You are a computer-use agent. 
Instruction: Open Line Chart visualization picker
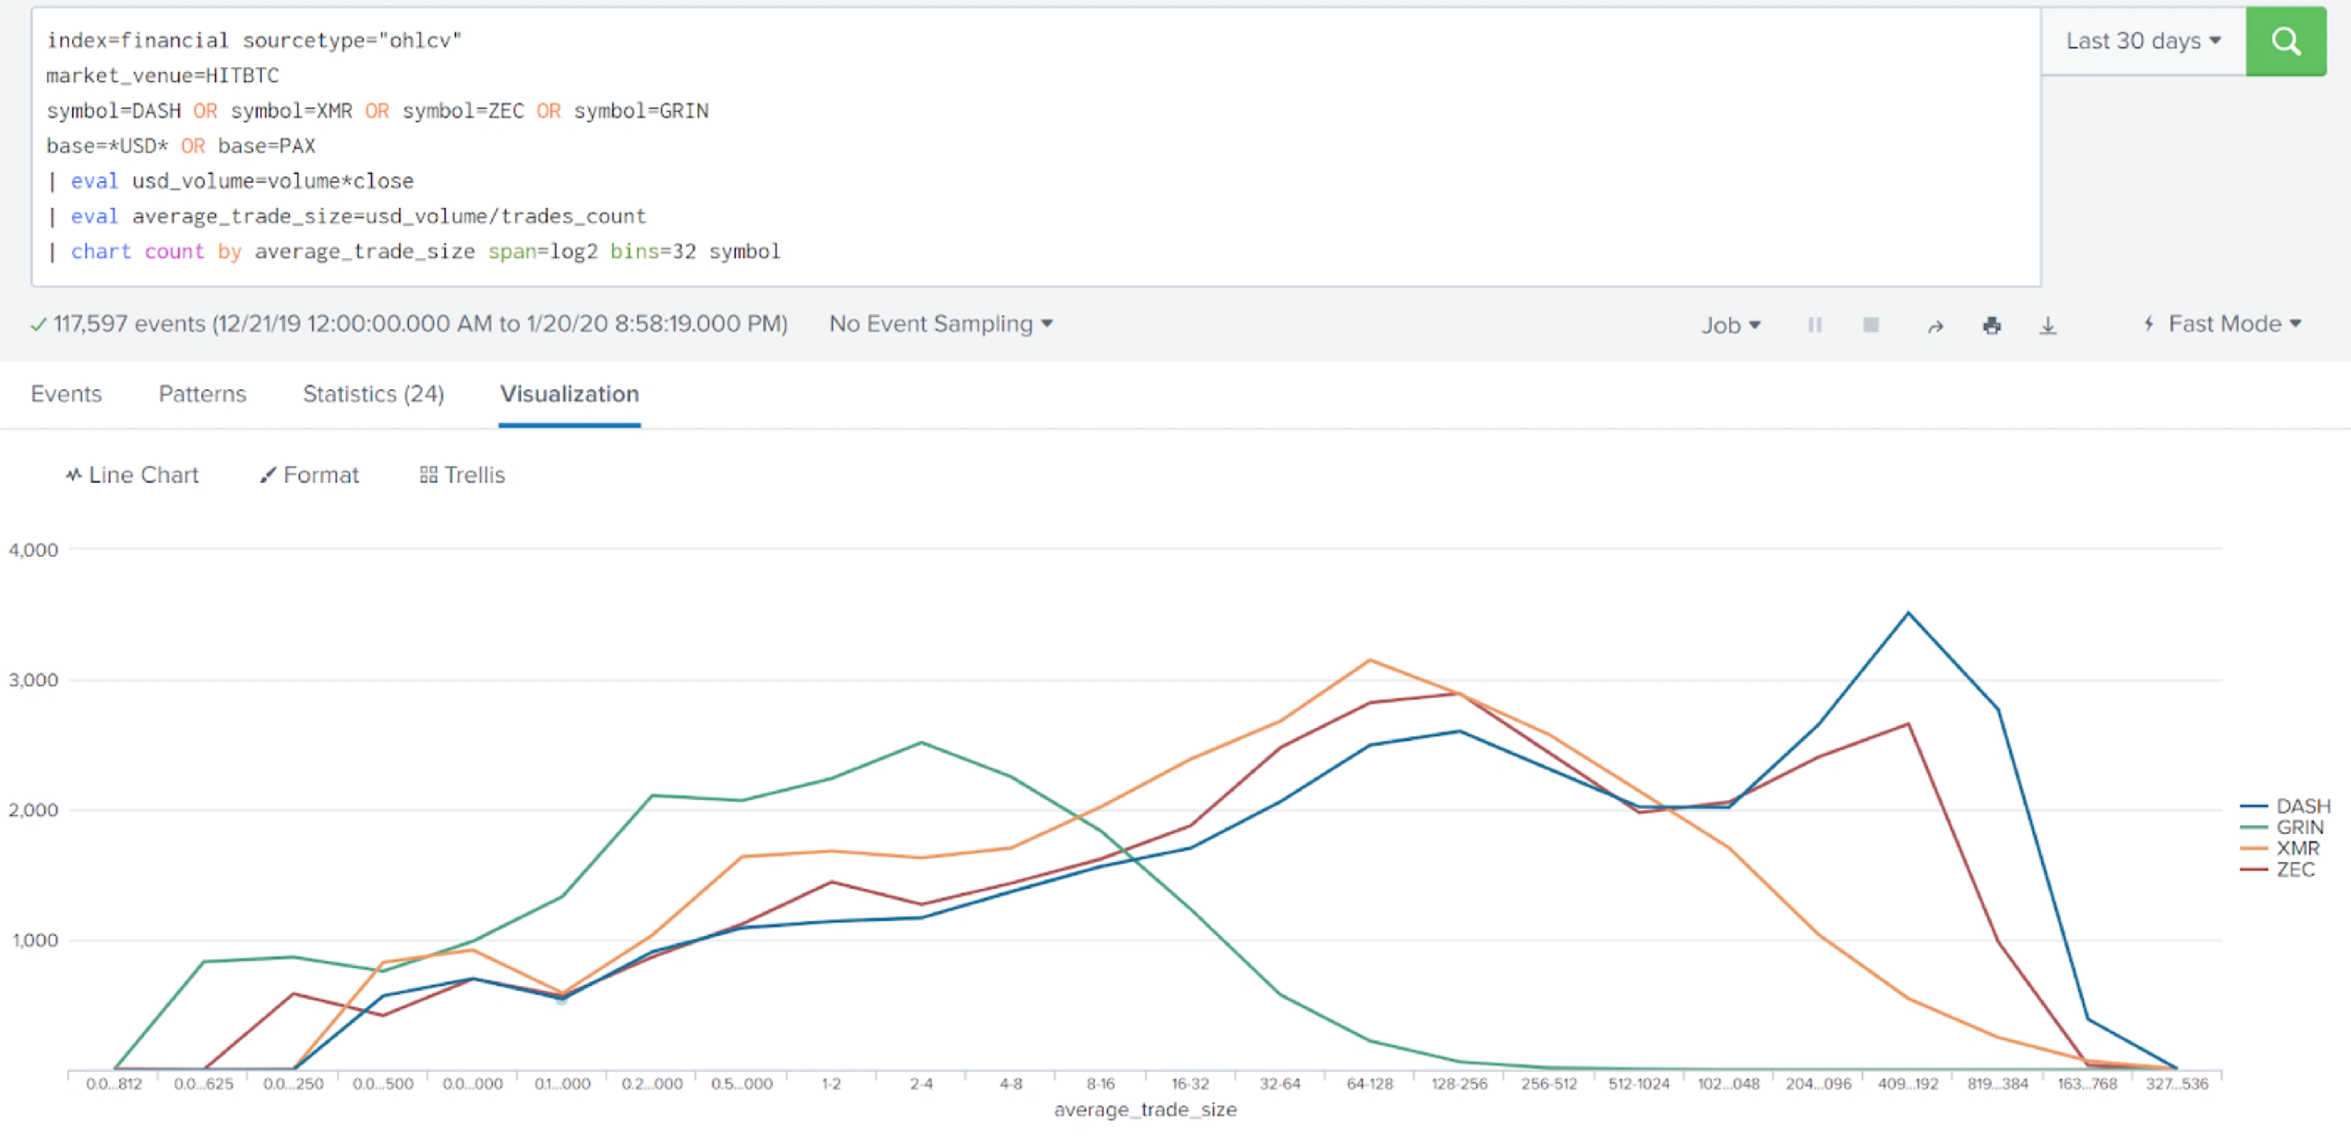point(132,475)
